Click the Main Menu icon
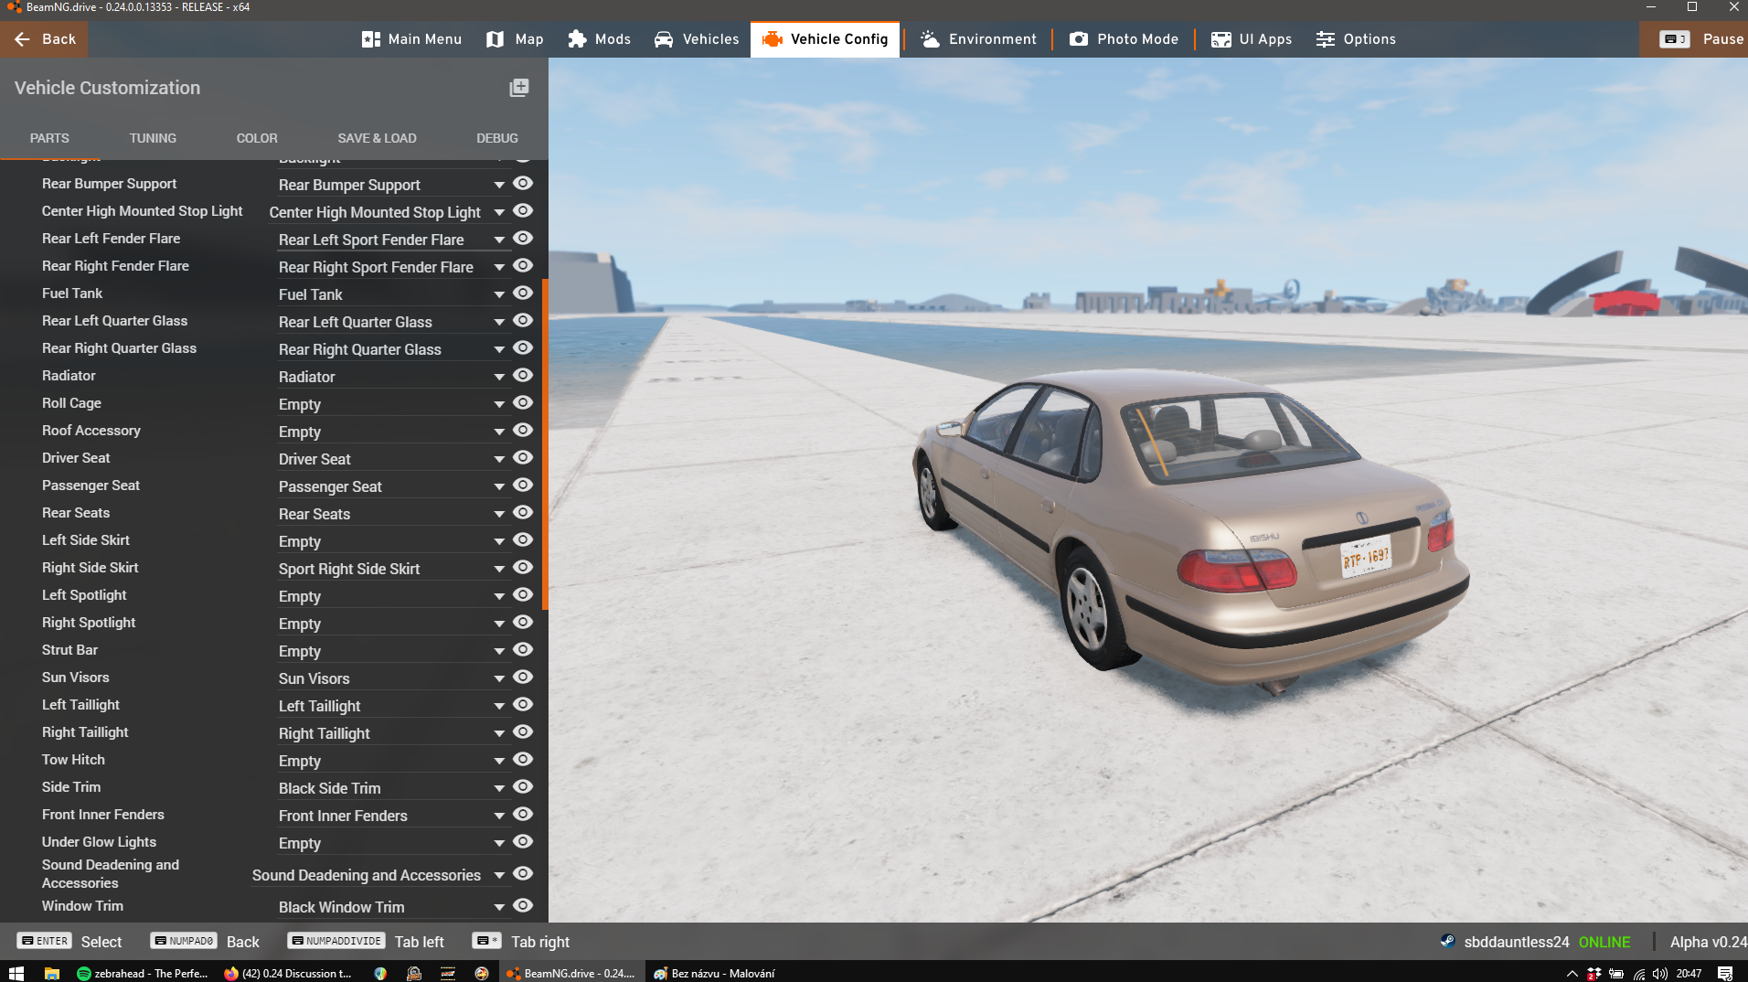This screenshot has height=982, width=1748. (x=370, y=39)
